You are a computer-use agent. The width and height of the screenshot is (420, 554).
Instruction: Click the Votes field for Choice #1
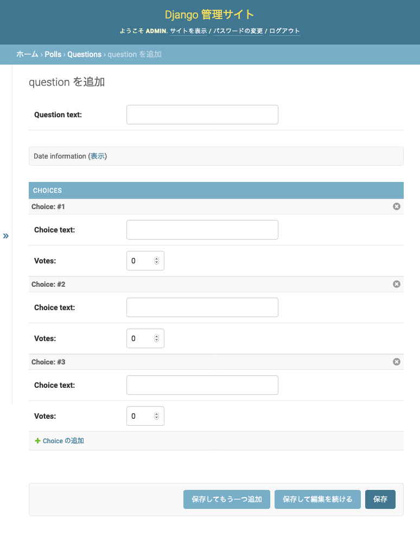click(x=142, y=261)
